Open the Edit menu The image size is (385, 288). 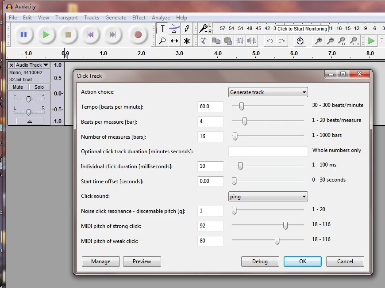(x=27, y=18)
